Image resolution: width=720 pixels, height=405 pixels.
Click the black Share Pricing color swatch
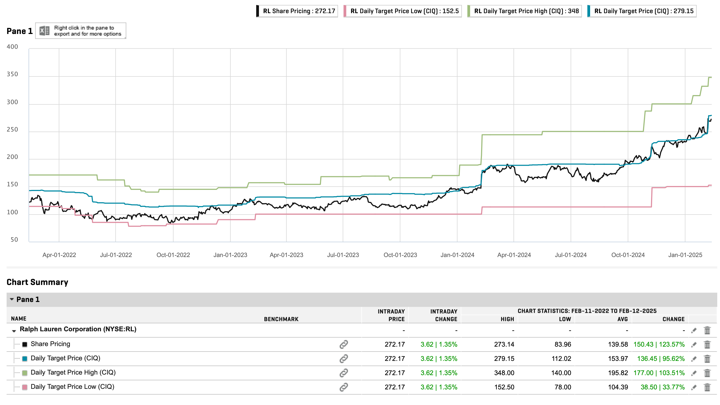click(25, 344)
